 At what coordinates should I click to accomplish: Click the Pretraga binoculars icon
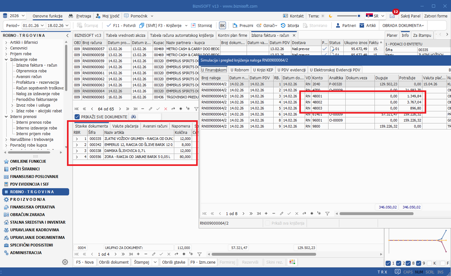[x=71, y=16]
